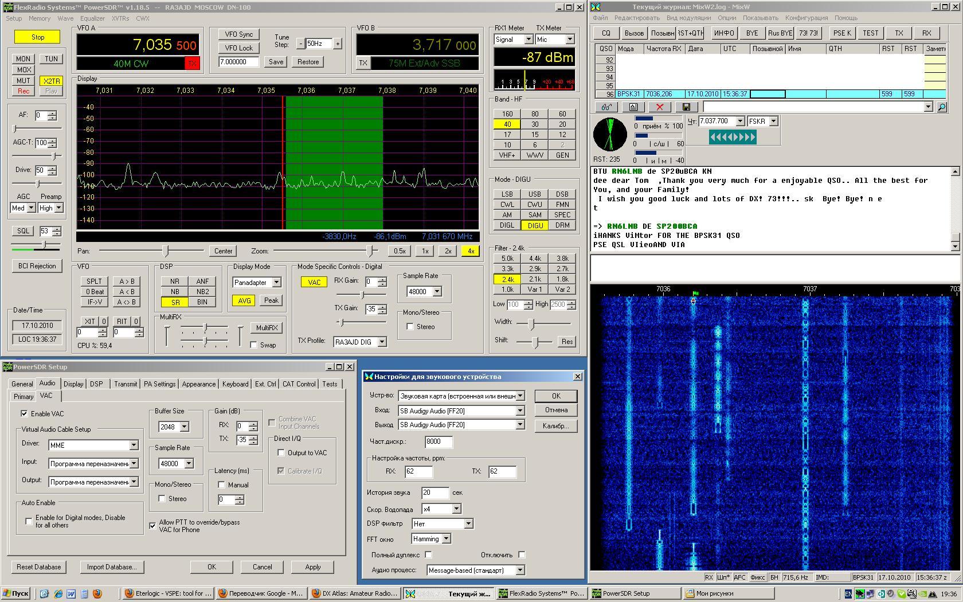Viewport: 963px width, 602px height.
Task: Open the Конфигурация menu in MixW
Action: [x=806, y=18]
